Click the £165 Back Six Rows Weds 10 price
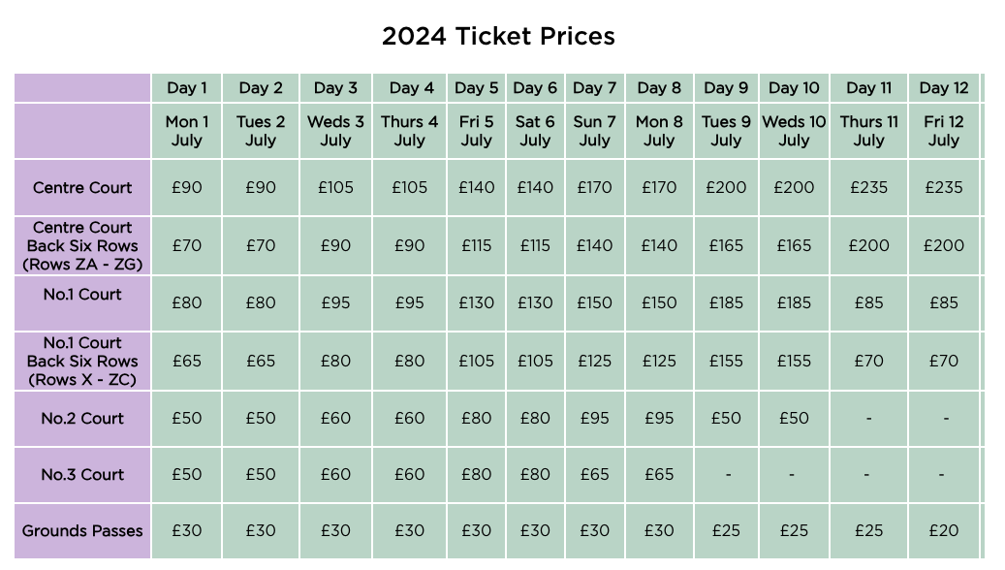 tap(794, 245)
